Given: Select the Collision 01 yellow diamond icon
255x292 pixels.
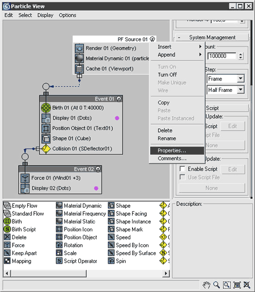Looking at the screenshot, I should 46,149.
